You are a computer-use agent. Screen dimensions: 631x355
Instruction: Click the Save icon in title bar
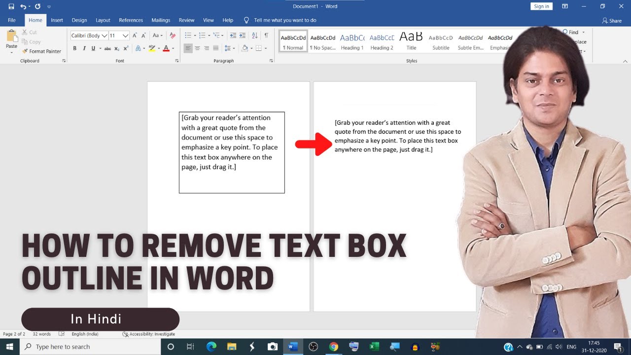(x=11, y=6)
